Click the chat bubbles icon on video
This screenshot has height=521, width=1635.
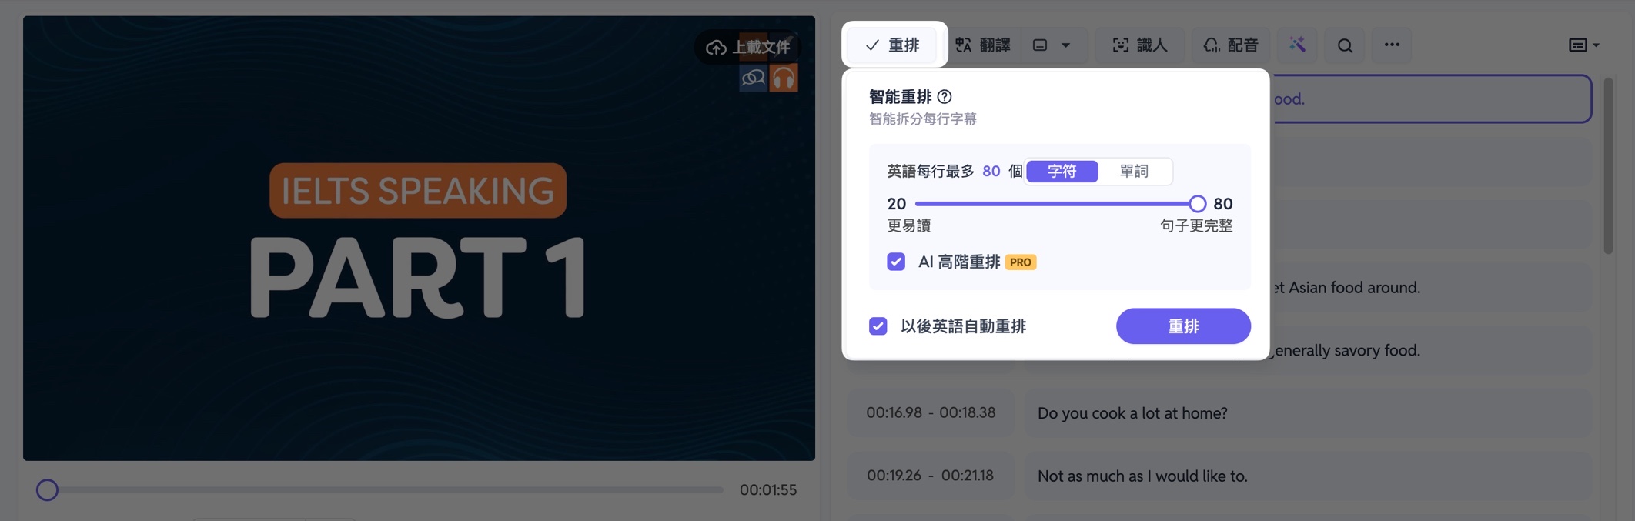pyautogui.click(x=753, y=78)
